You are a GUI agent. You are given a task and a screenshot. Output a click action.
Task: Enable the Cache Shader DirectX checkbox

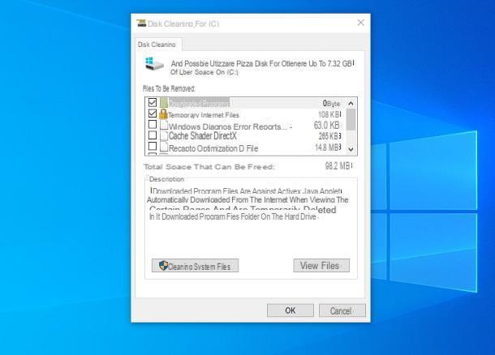click(153, 135)
